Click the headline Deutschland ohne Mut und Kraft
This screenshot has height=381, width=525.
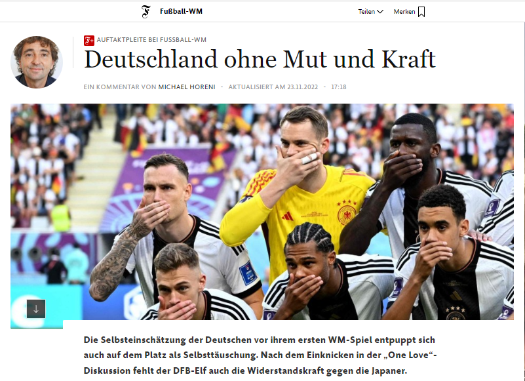[260, 59]
